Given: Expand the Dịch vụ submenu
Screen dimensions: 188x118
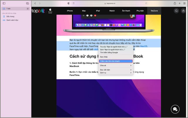Looking at the screenshot, I should pos(116,73).
